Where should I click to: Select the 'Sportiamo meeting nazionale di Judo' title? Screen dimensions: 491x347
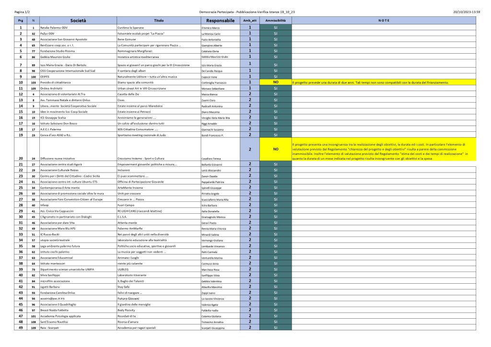(x=140, y=135)
